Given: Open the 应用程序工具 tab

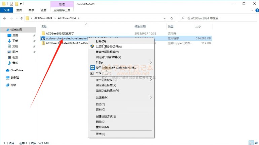Looking at the screenshot, I should coord(62,10).
